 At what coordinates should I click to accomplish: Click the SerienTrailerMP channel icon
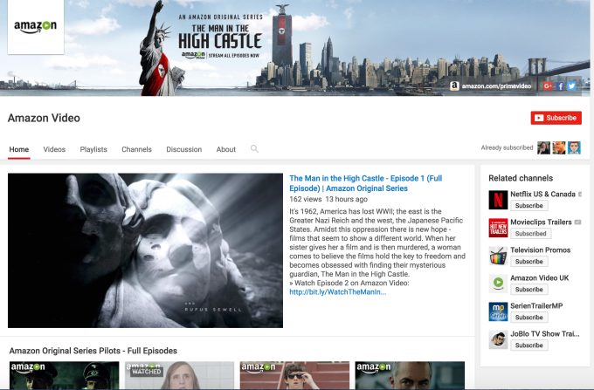(498, 311)
